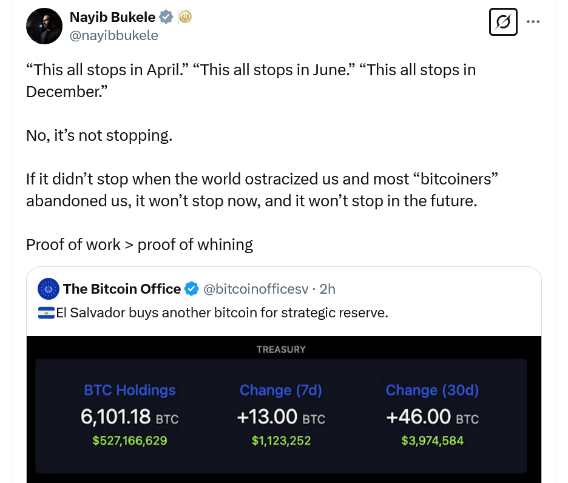
Task: Click the BTC Holdings label
Action: point(129,390)
